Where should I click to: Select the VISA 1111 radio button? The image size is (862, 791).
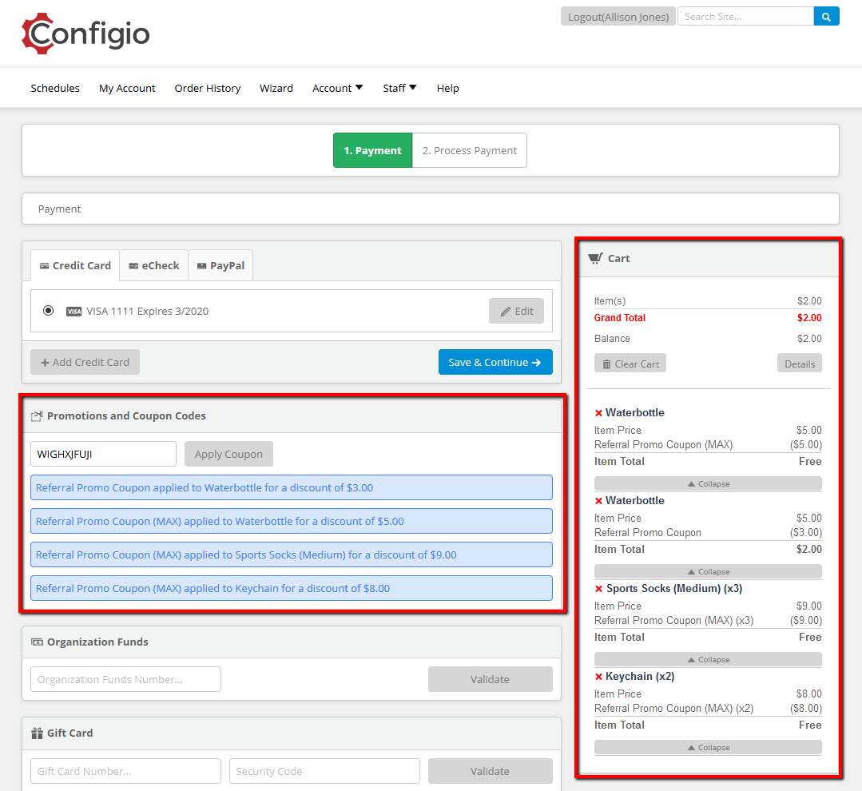click(x=49, y=311)
